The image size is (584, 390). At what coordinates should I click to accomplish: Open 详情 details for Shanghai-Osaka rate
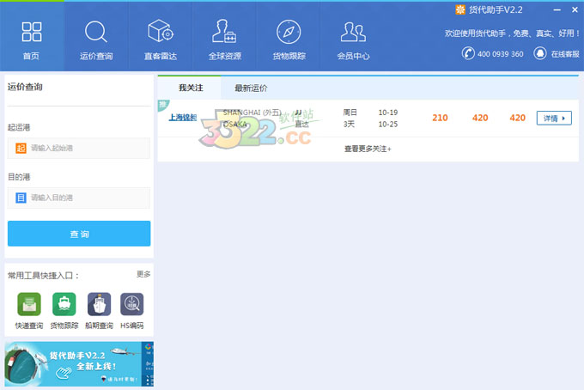click(x=554, y=118)
